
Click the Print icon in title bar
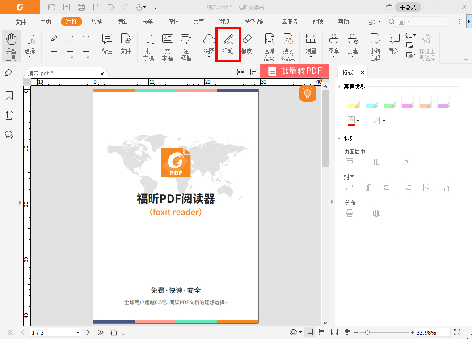81,7
